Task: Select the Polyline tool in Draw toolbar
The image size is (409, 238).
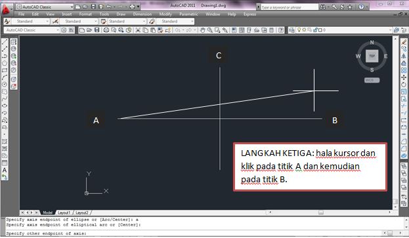Action: point(5,56)
